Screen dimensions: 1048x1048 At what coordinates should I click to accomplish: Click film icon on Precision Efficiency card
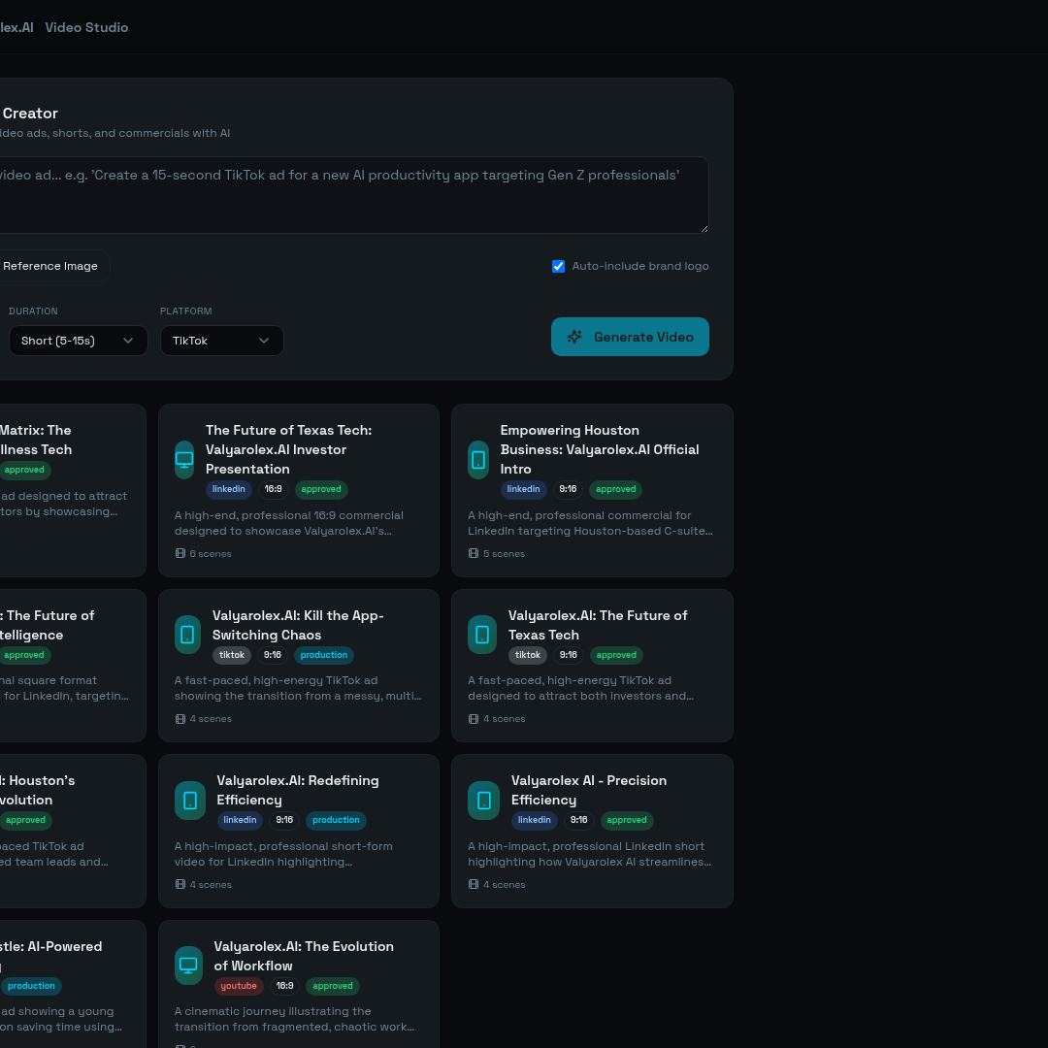pyautogui.click(x=474, y=884)
